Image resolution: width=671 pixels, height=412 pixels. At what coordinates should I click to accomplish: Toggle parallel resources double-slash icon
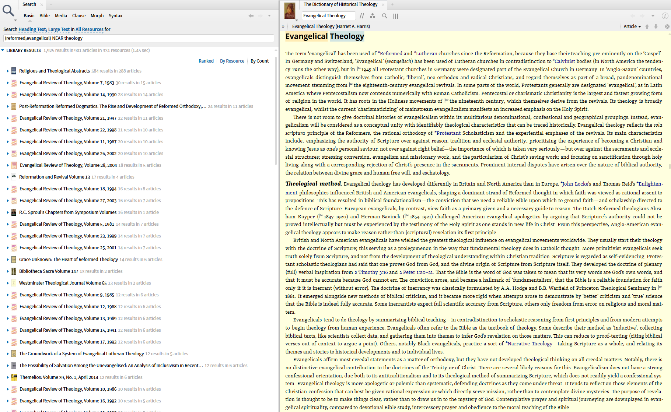[362, 16]
